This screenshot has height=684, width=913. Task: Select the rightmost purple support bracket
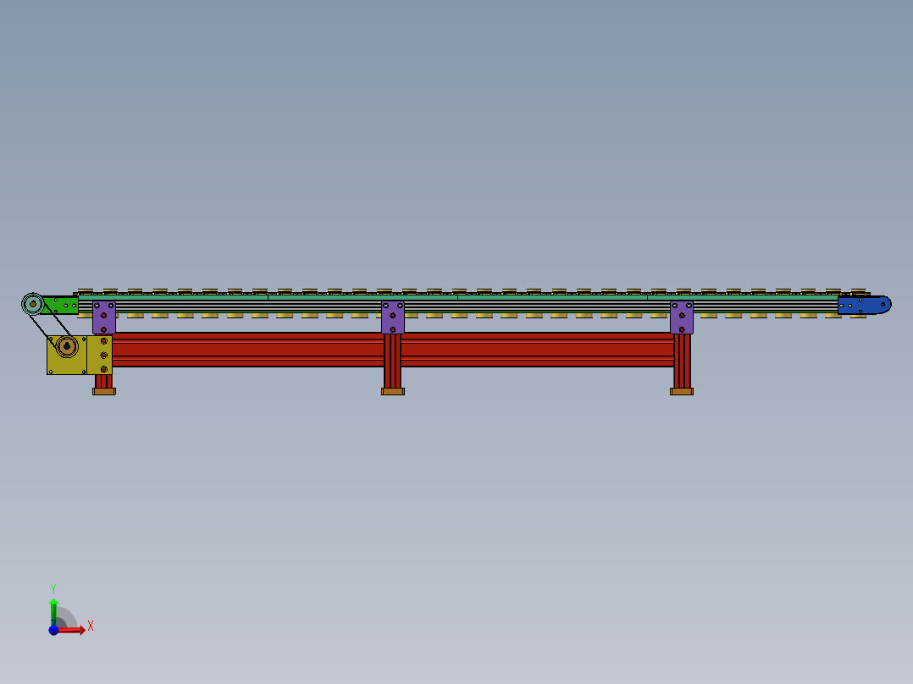point(681,317)
